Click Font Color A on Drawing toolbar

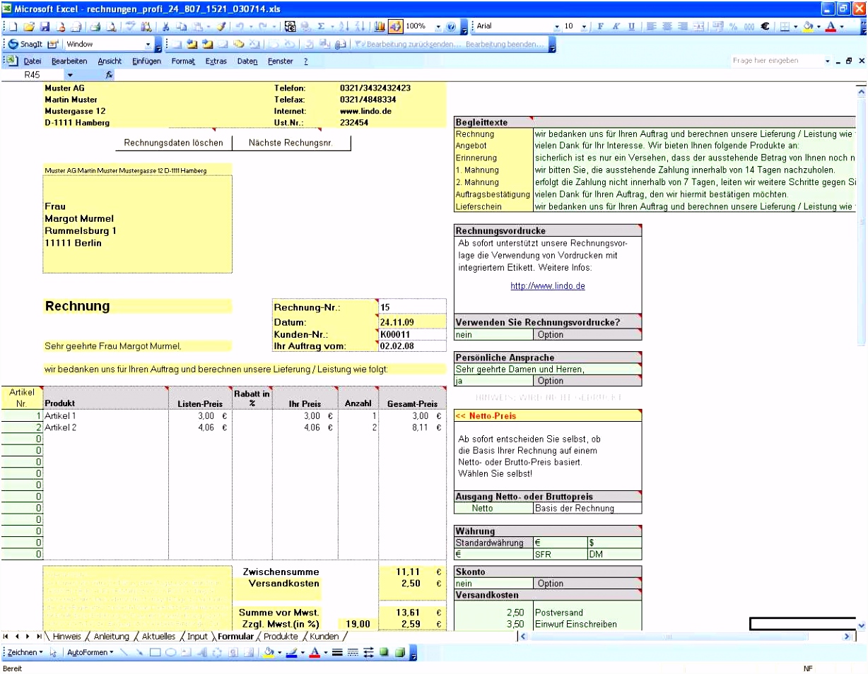pyautogui.click(x=315, y=653)
